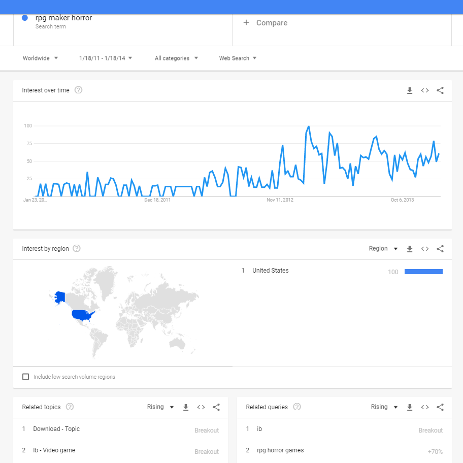Share the Interest by region card
Viewport: 463px width, 463px height.
(x=440, y=249)
